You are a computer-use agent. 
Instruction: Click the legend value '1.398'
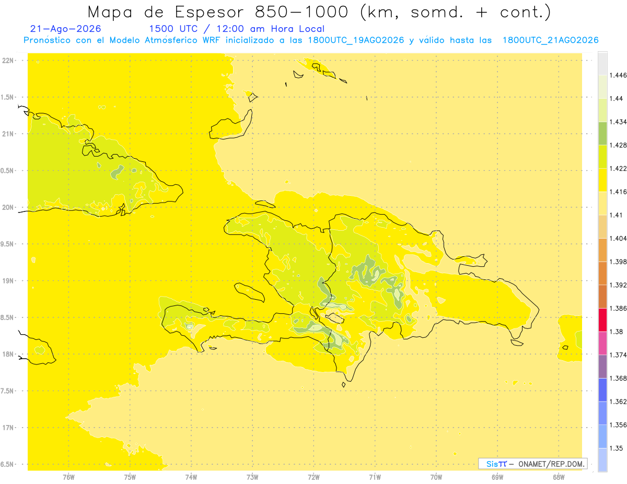[x=618, y=262]
